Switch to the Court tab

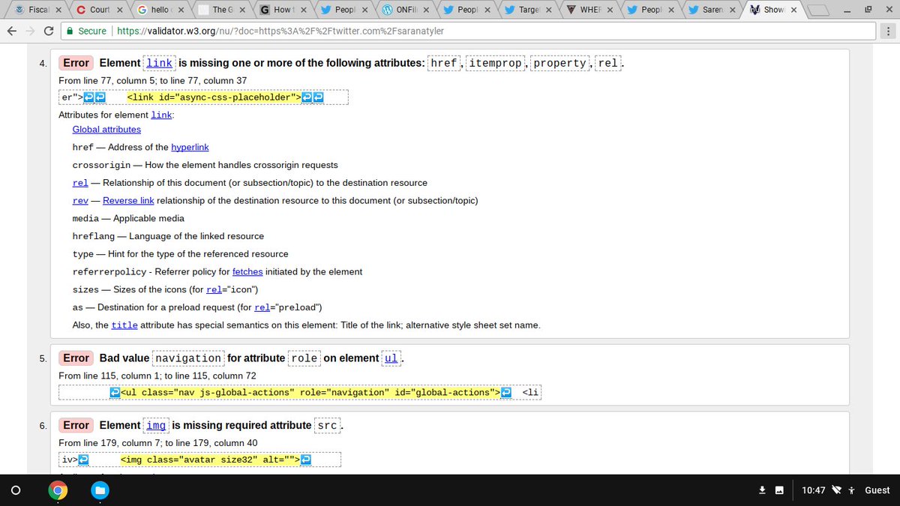(99, 10)
